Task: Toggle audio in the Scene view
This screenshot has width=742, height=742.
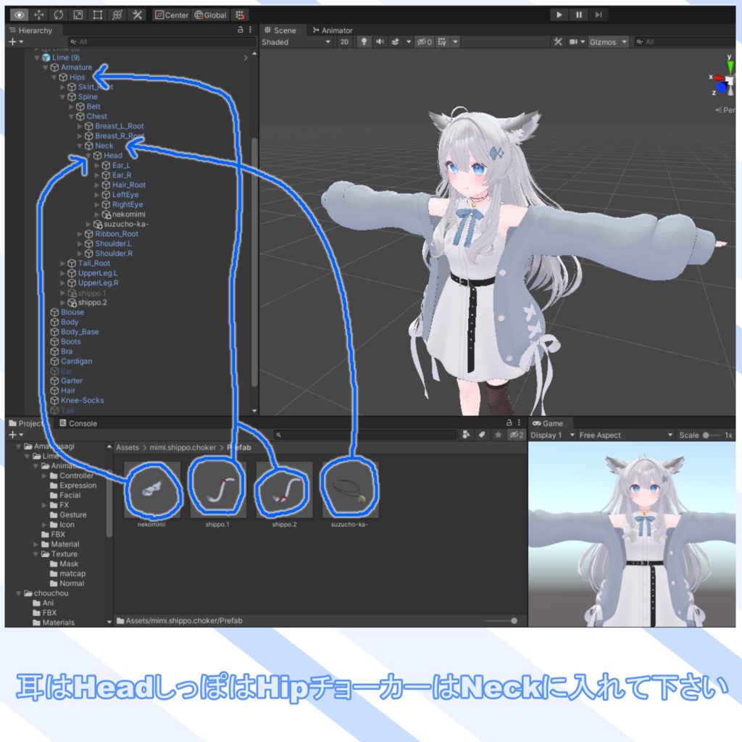Action: coord(380,41)
